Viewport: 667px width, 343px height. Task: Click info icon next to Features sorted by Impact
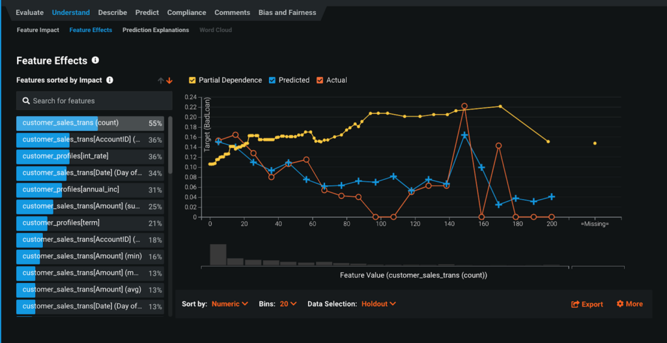pyautogui.click(x=109, y=80)
